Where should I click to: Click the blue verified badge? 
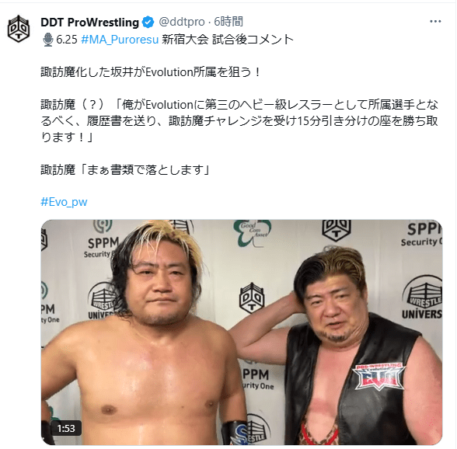tap(148, 23)
